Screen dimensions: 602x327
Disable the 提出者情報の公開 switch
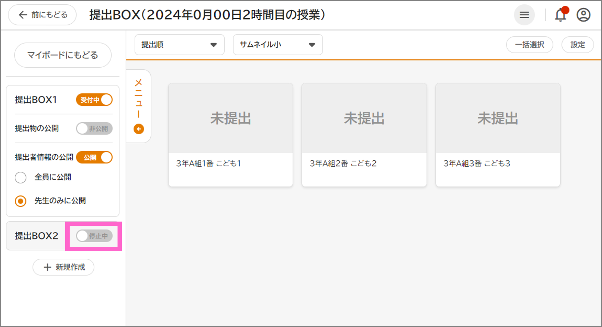pos(94,157)
